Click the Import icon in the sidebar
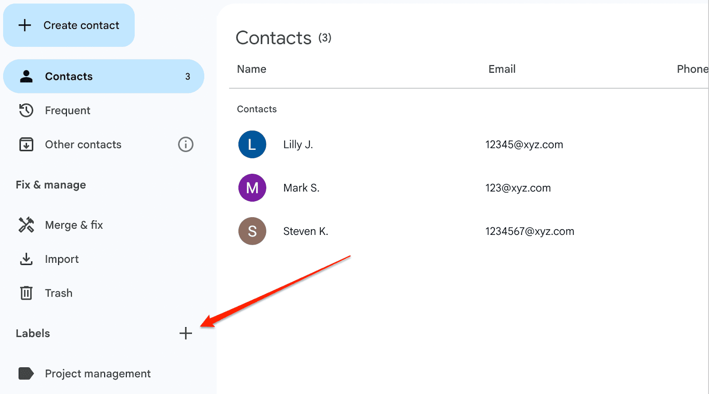The image size is (709, 394). click(26, 259)
